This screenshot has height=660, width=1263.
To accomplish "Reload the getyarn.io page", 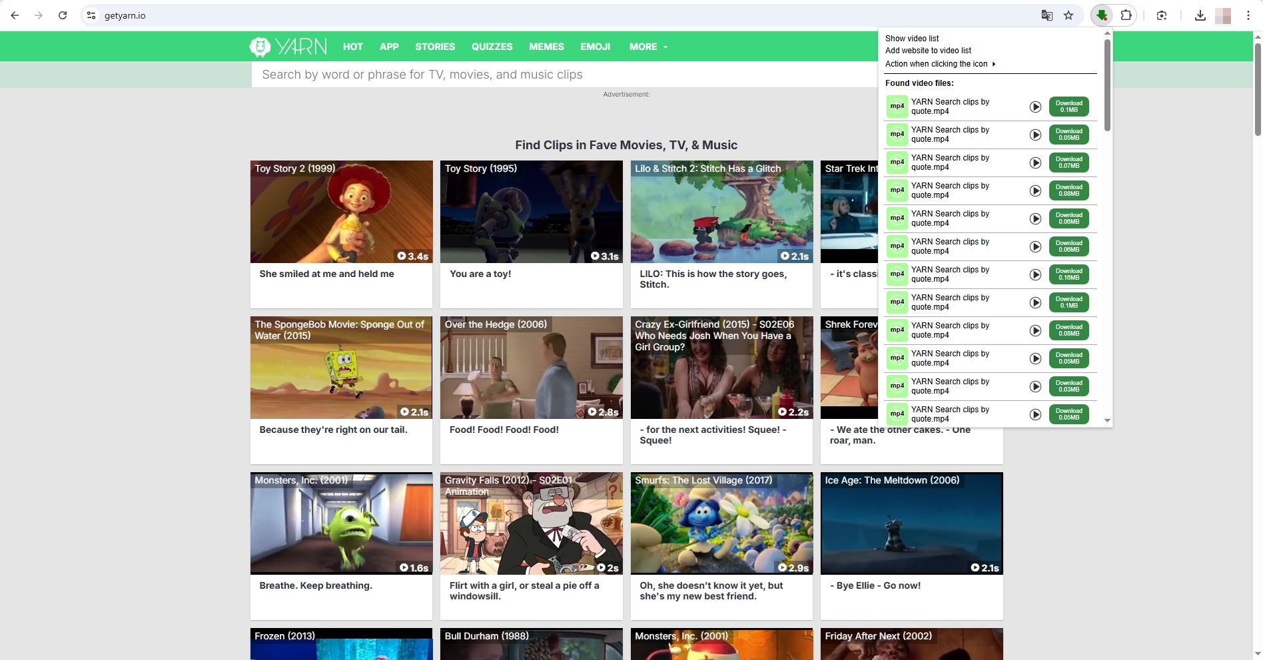I will pos(63,15).
